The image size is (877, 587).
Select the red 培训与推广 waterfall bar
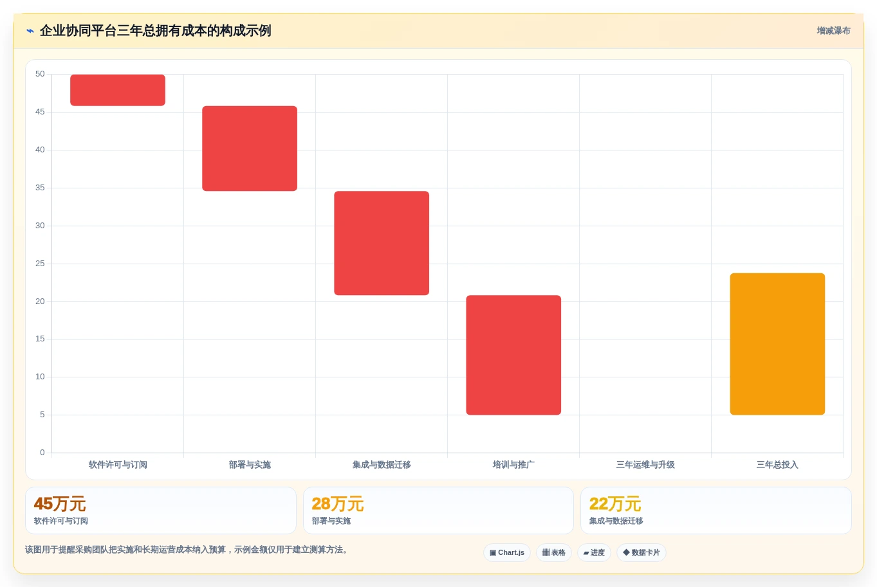pos(513,355)
